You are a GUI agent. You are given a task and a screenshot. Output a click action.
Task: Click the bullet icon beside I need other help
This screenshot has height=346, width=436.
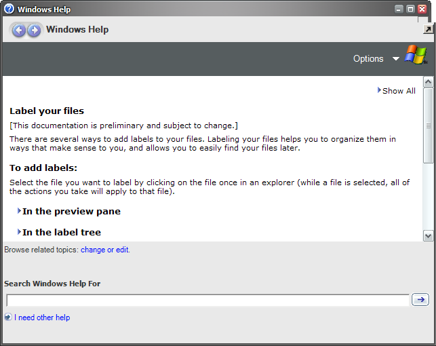click(x=7, y=318)
